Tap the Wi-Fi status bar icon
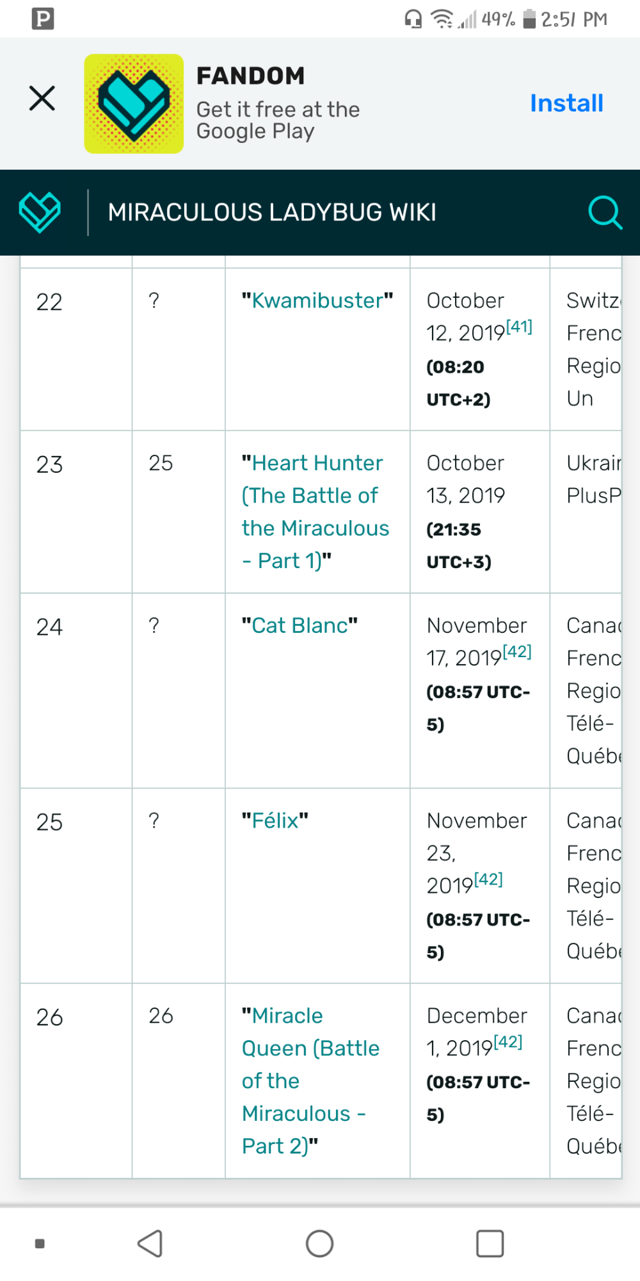Screen dimensions: 640x1281 442,19
